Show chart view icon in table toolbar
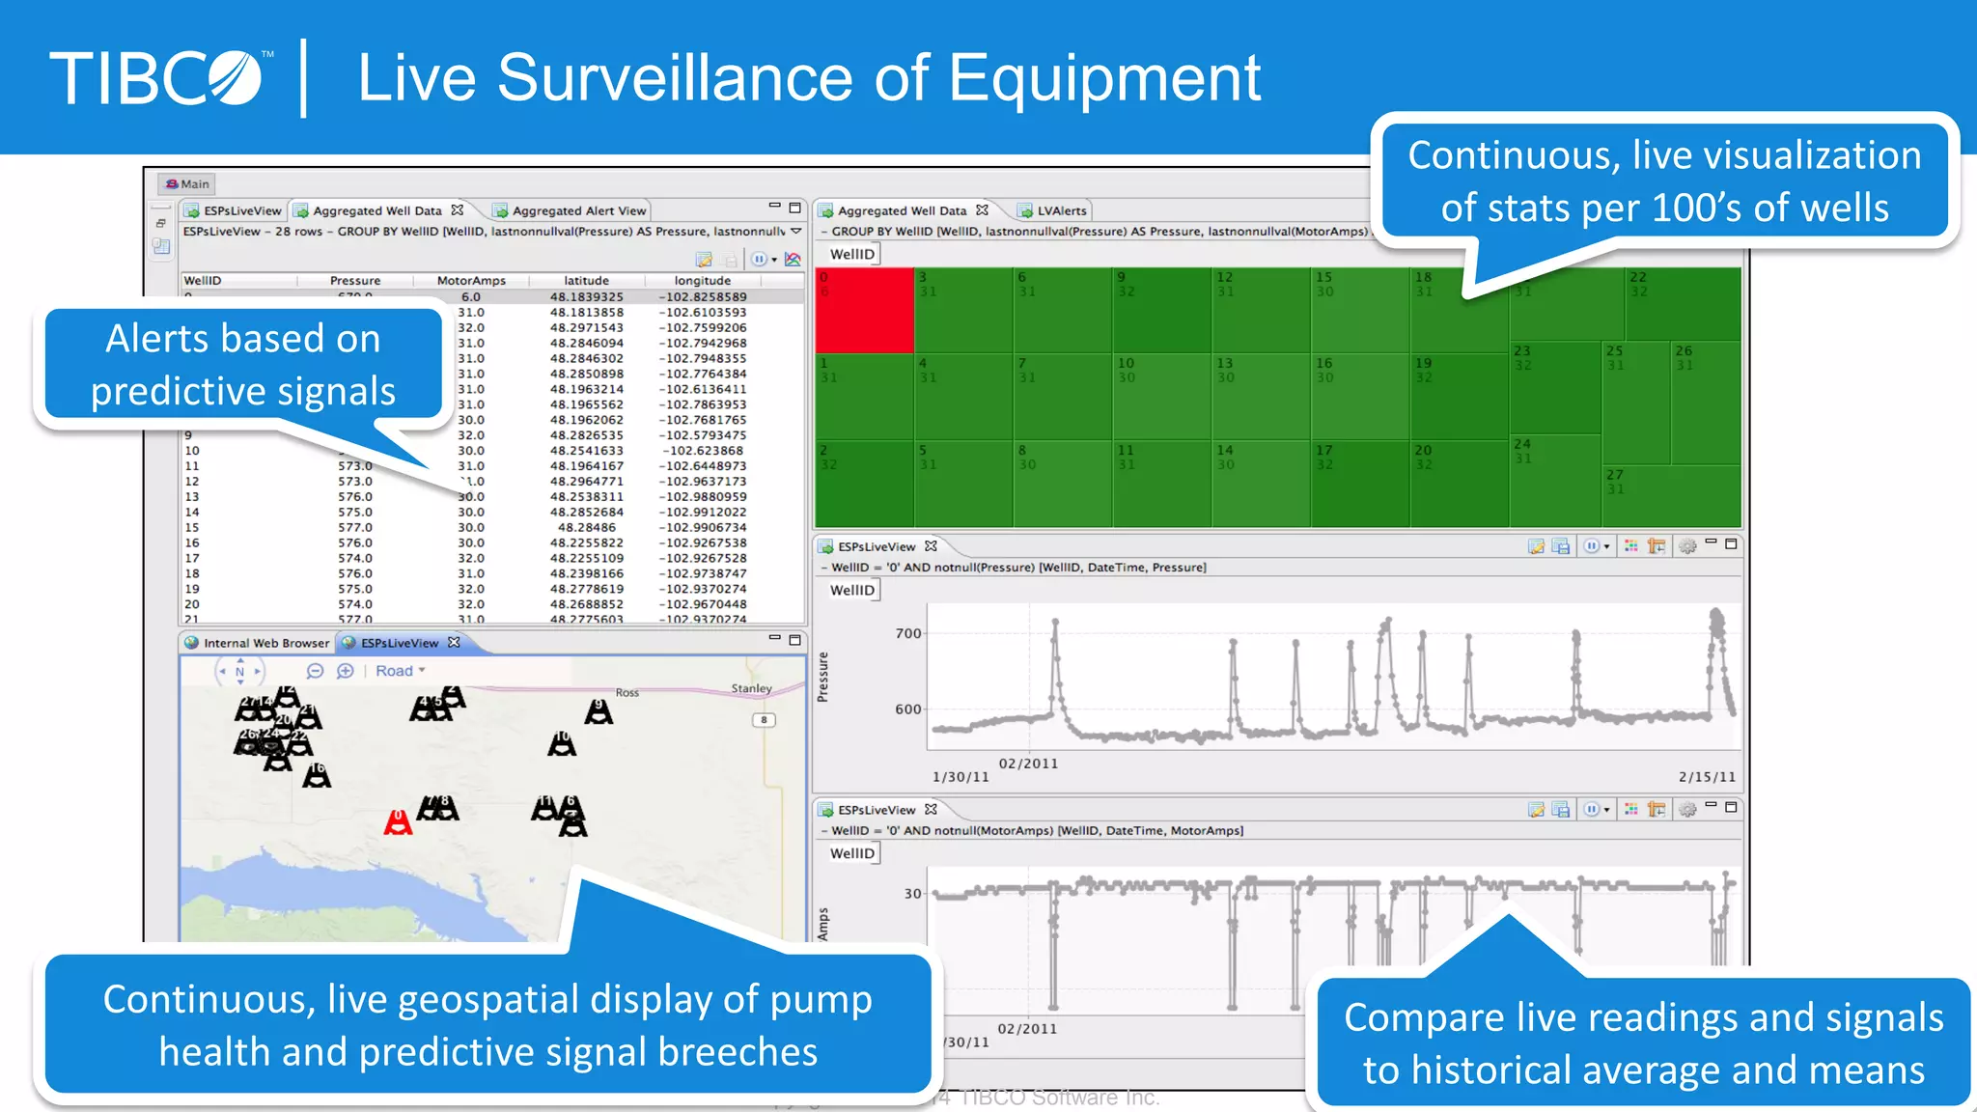The height and width of the screenshot is (1112, 1977). pos(793,259)
